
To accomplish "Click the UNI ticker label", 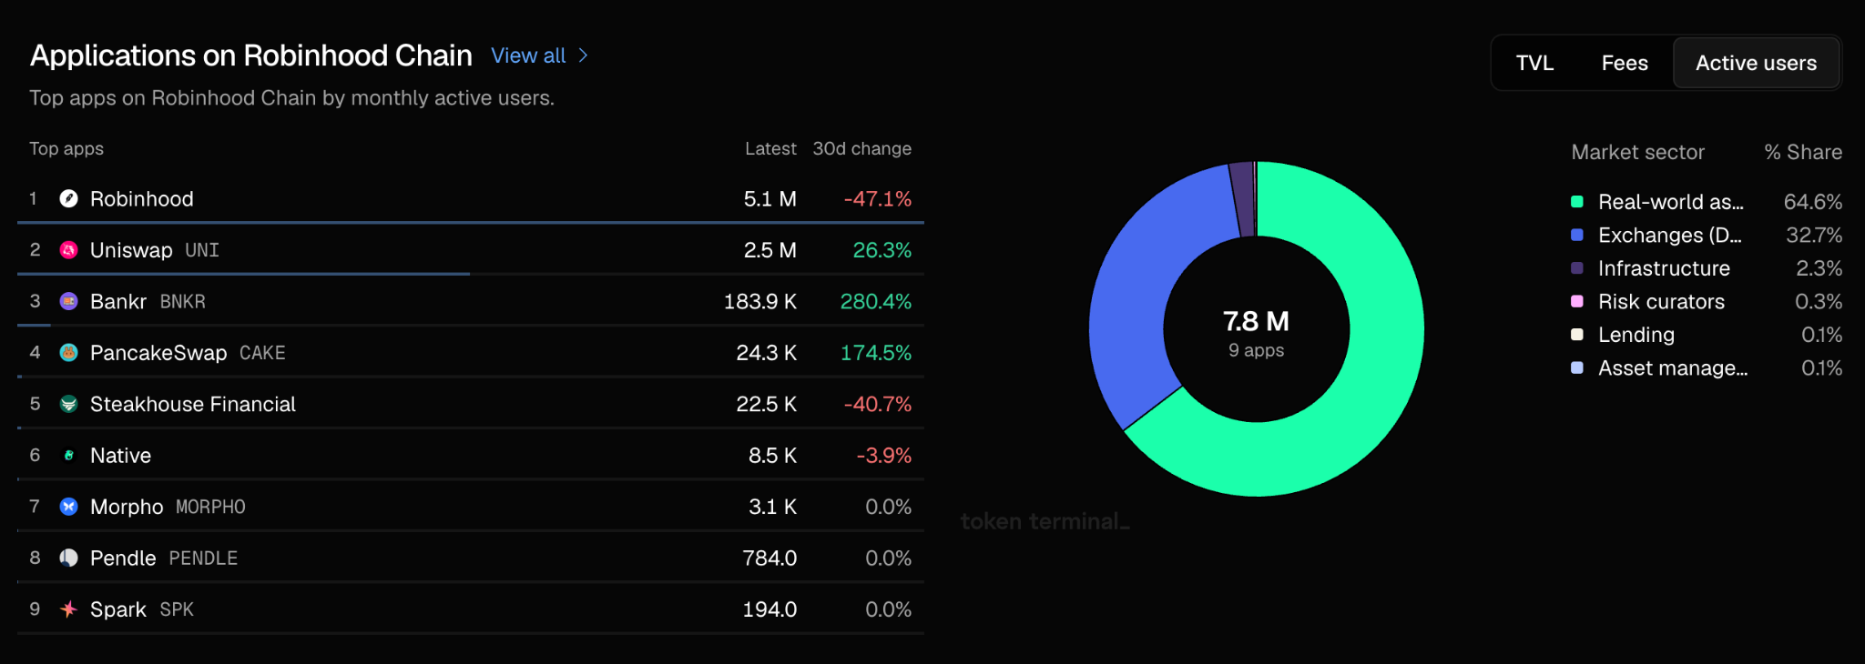I will point(202,250).
